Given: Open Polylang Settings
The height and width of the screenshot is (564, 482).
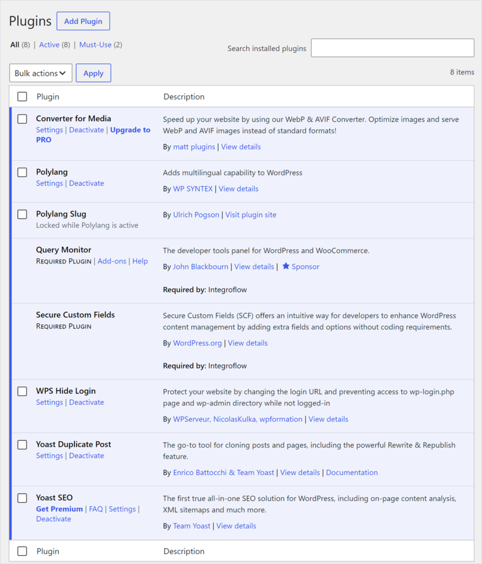Looking at the screenshot, I should pos(49,183).
